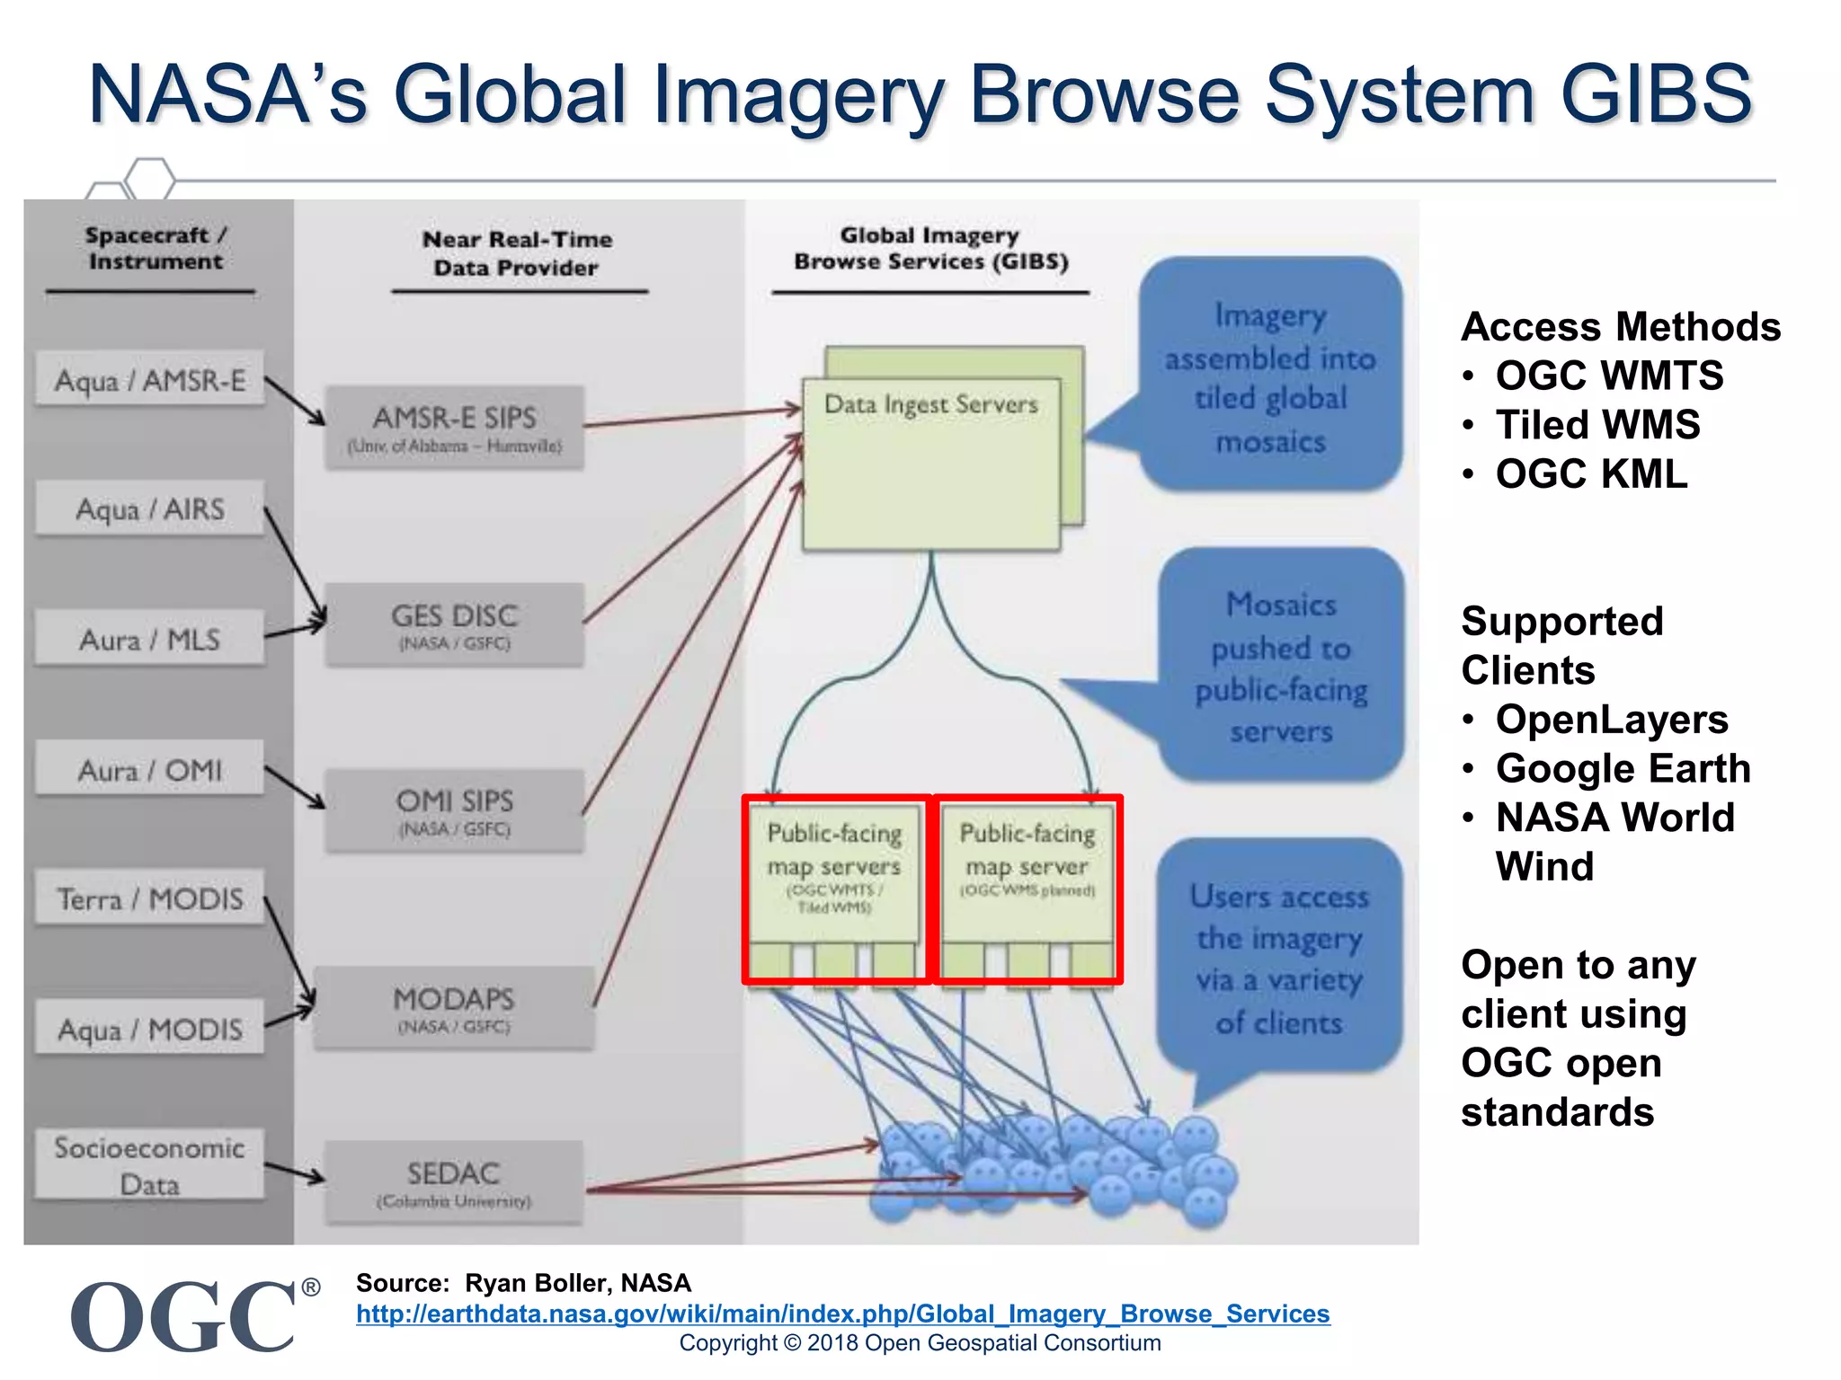1841x1380 pixels.
Task: Open the earthdata.nasa.gov Global Imagery Browse Services link
Action: click(x=842, y=1314)
